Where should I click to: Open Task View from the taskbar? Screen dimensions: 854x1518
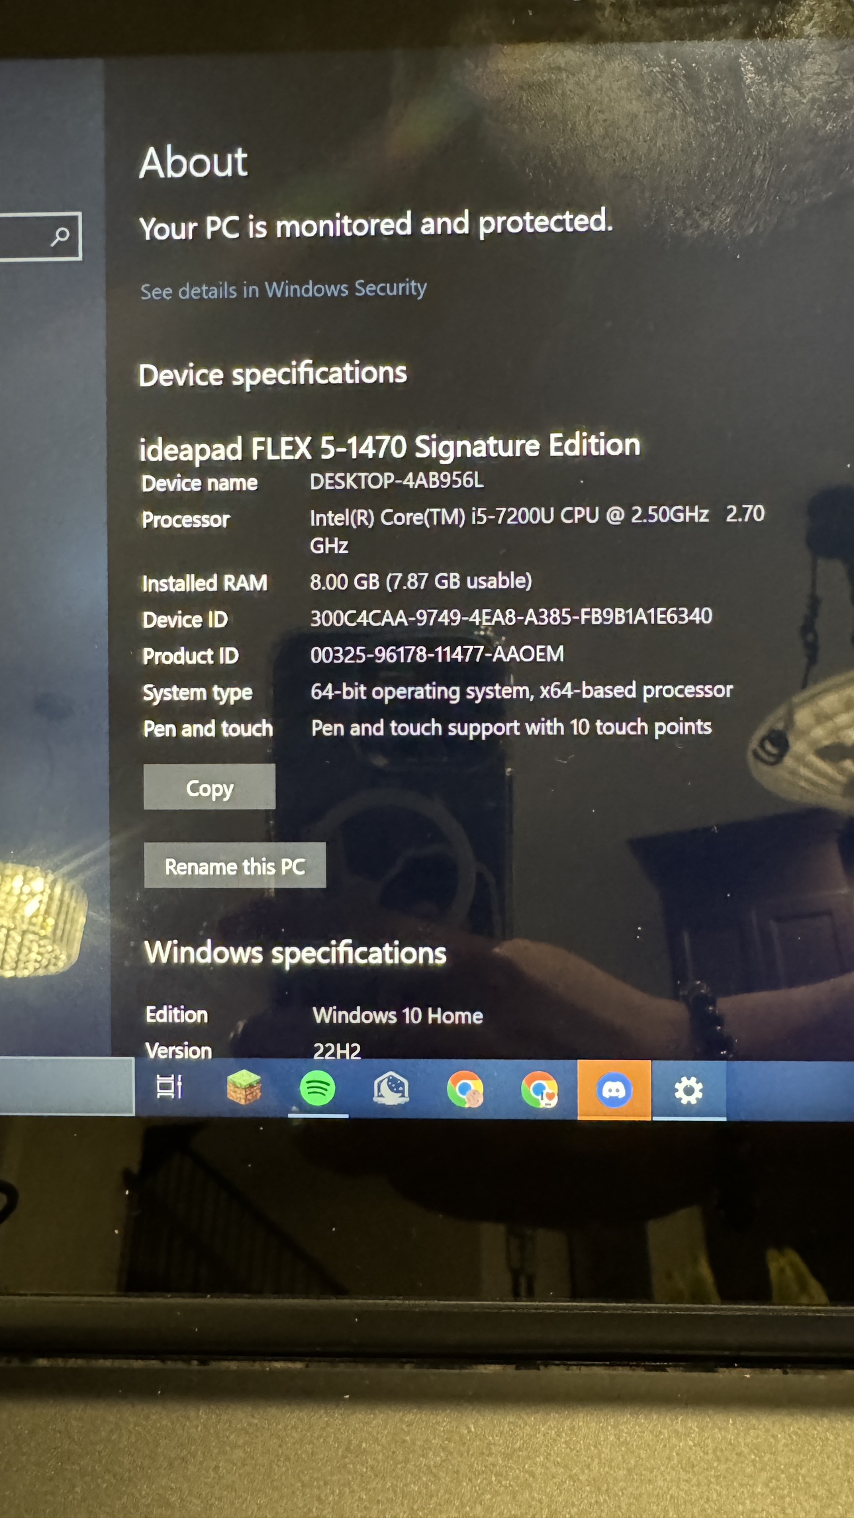(x=168, y=1087)
